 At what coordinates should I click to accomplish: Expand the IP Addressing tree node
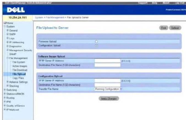pyautogui.click(x=8, y=42)
